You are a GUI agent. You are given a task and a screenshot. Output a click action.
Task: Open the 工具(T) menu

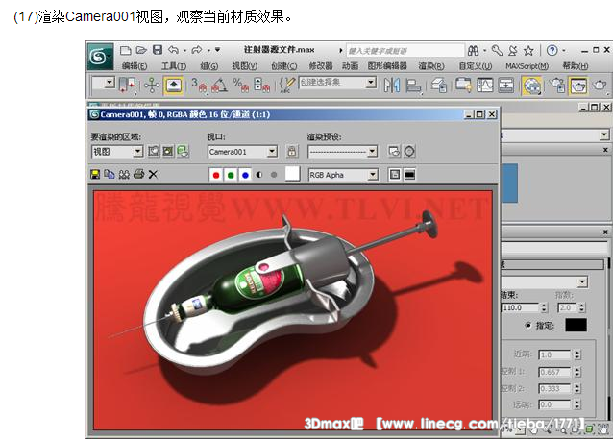tap(174, 66)
